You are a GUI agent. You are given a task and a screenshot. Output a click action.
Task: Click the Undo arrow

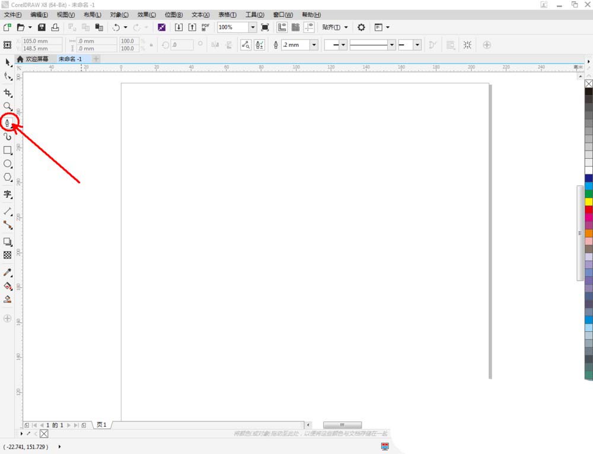click(116, 27)
